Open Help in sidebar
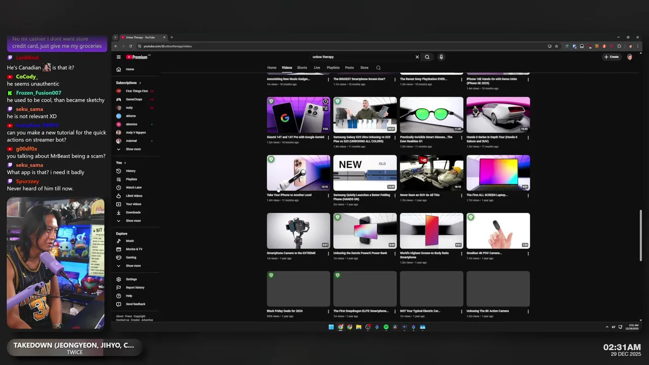Image resolution: width=649 pixels, height=365 pixels. coord(129,296)
